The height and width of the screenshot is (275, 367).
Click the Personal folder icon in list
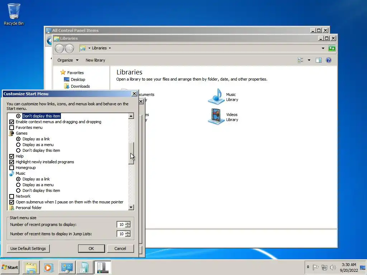(x=11, y=208)
